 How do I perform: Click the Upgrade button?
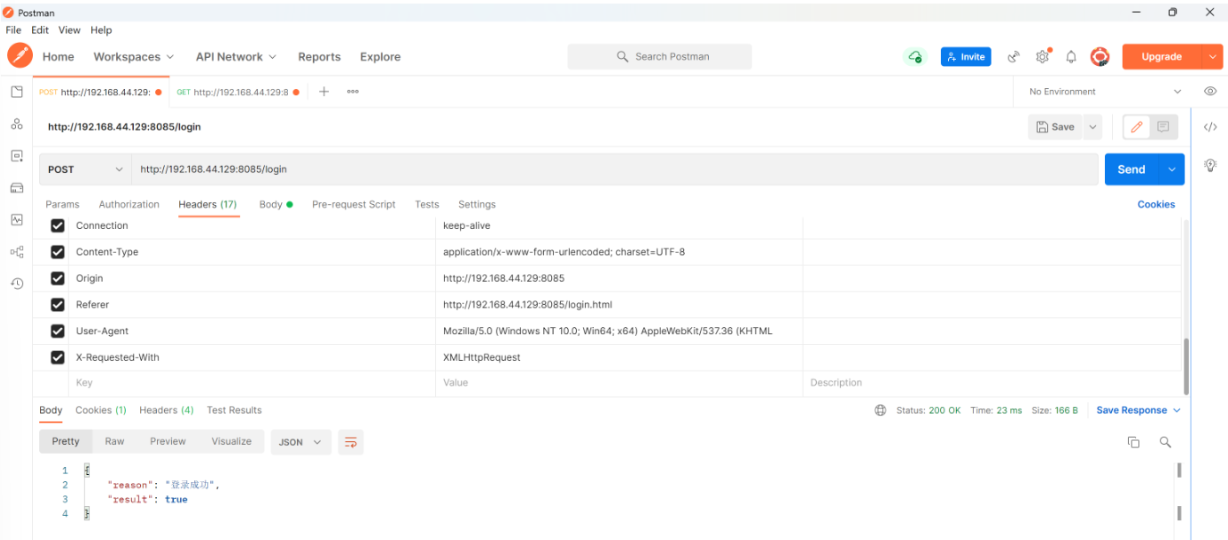pyautogui.click(x=1162, y=56)
